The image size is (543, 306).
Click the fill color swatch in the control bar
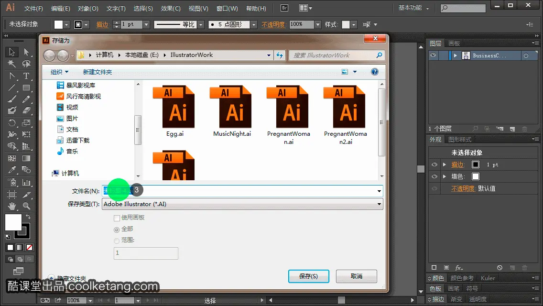click(58, 24)
